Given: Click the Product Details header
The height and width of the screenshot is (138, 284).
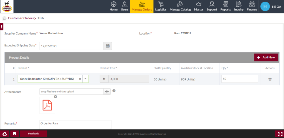Looking at the screenshot, I should coord(19,58).
